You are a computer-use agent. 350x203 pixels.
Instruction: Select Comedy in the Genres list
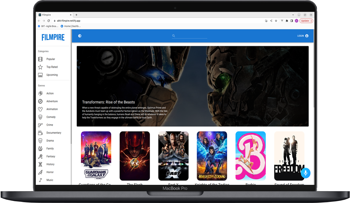[51, 117]
